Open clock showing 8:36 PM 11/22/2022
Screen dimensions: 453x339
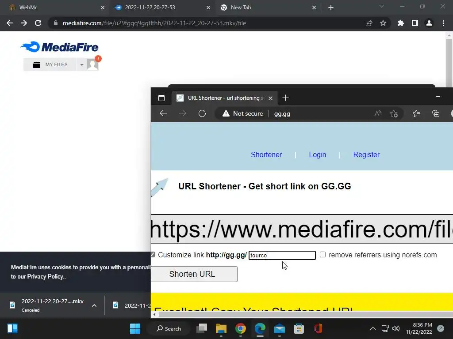(418, 328)
